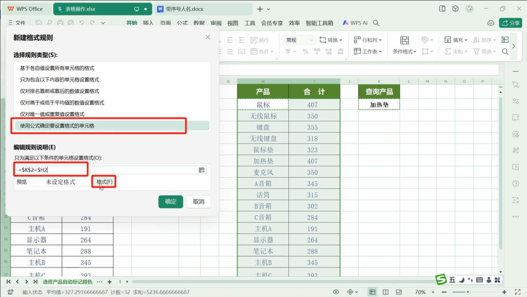Go to last sheet with navigation arrow
527x297 pixels.
35,282
